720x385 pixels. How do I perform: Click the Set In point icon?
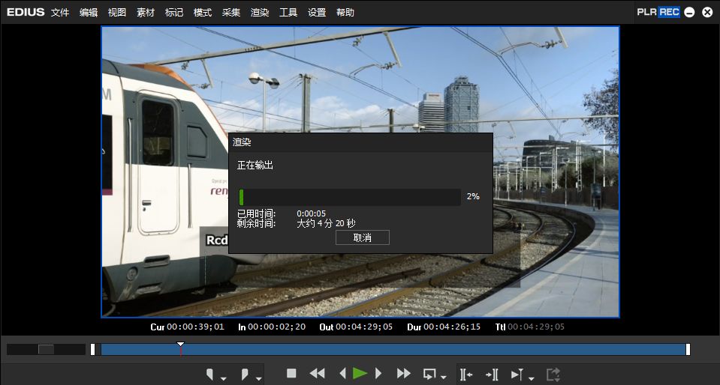click(210, 374)
